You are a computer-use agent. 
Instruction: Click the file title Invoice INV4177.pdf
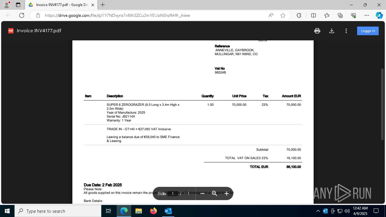pos(39,31)
